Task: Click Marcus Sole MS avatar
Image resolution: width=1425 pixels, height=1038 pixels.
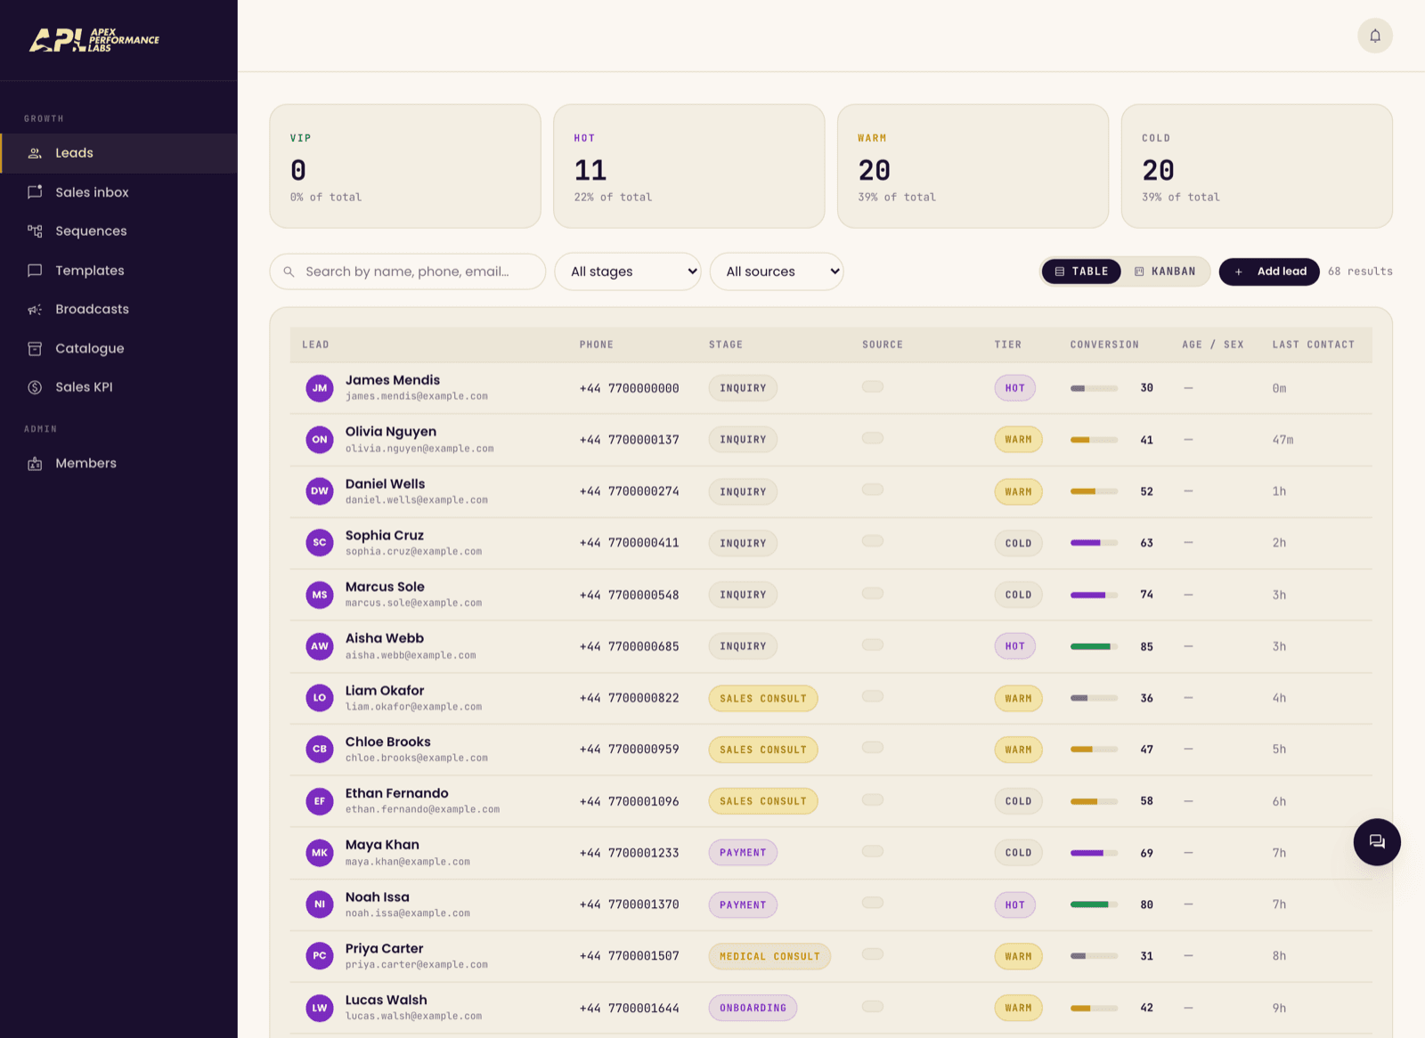Action: coord(320,595)
